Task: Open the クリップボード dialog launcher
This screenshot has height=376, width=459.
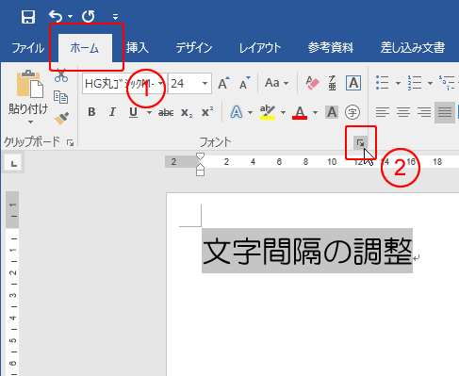Action: coord(70,143)
